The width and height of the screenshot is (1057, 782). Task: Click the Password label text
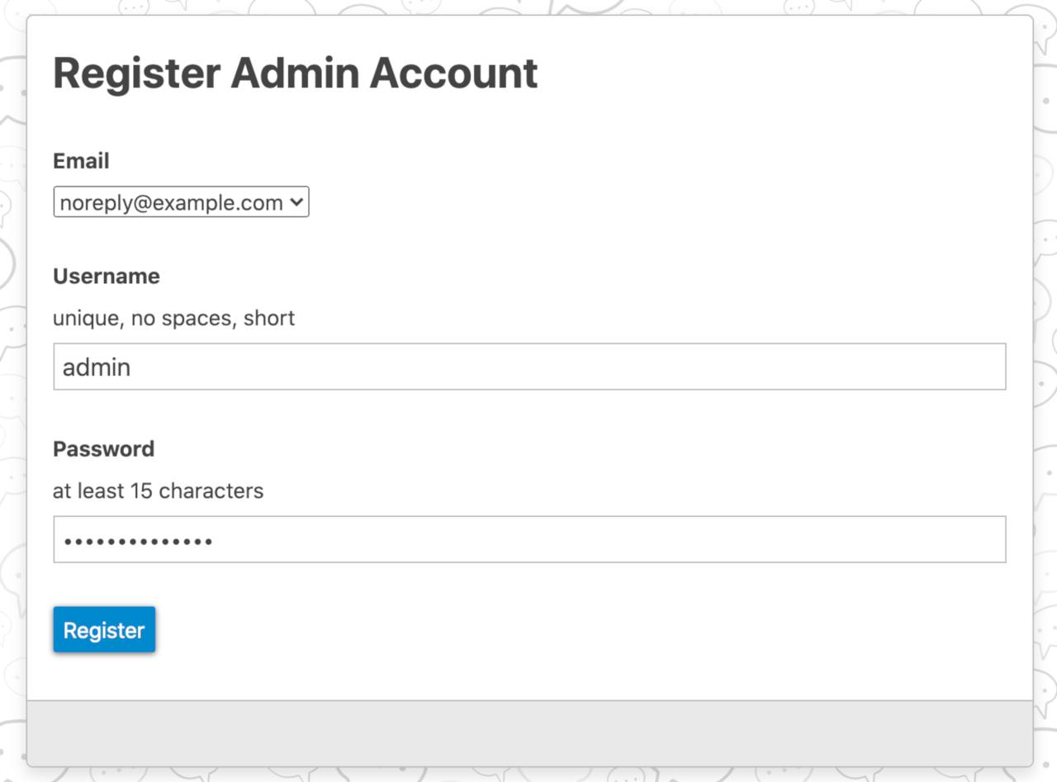click(x=103, y=448)
